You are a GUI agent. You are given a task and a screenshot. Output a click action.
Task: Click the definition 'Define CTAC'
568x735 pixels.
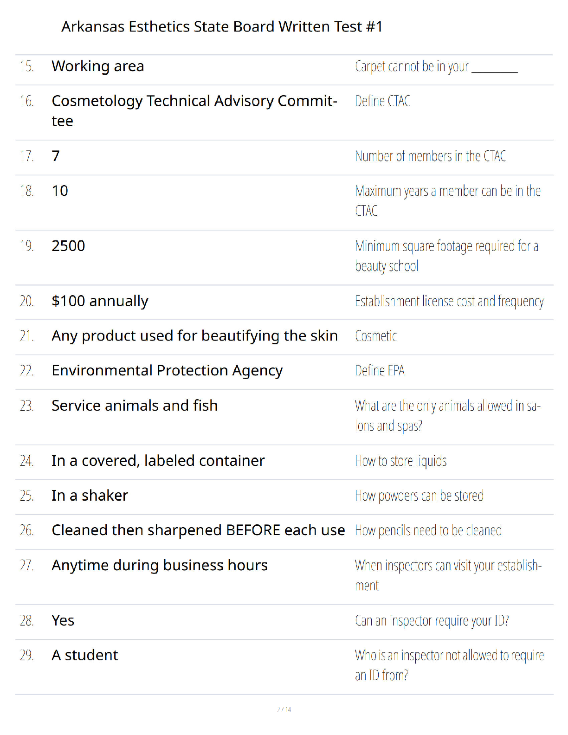(383, 101)
